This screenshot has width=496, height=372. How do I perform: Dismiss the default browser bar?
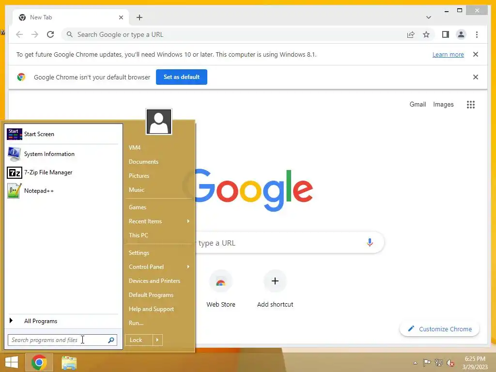(x=476, y=77)
